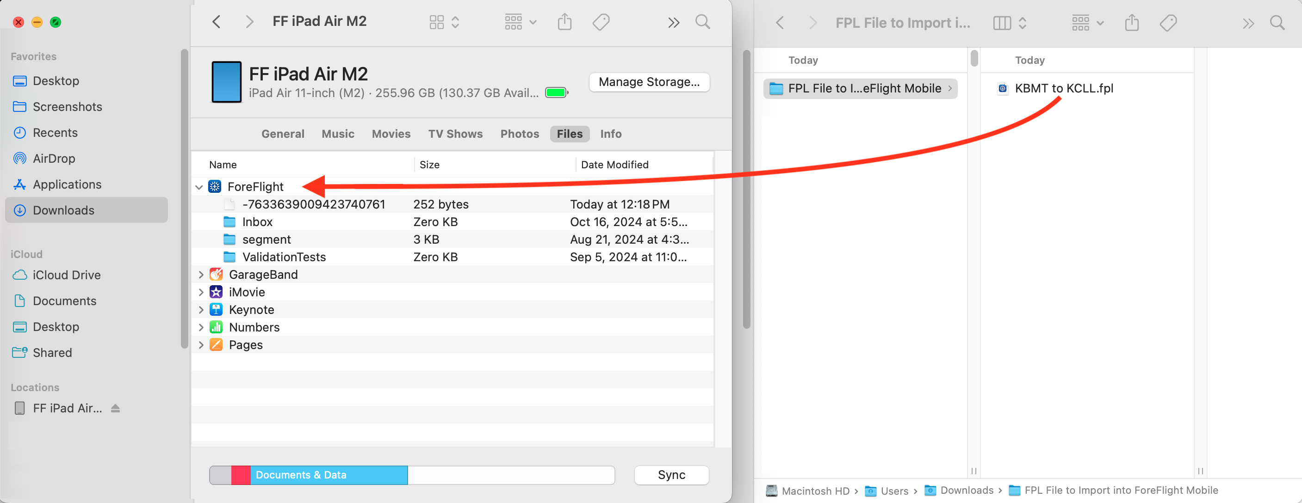Expand the Pages files
Image resolution: width=1302 pixels, height=503 pixels.
tap(201, 345)
